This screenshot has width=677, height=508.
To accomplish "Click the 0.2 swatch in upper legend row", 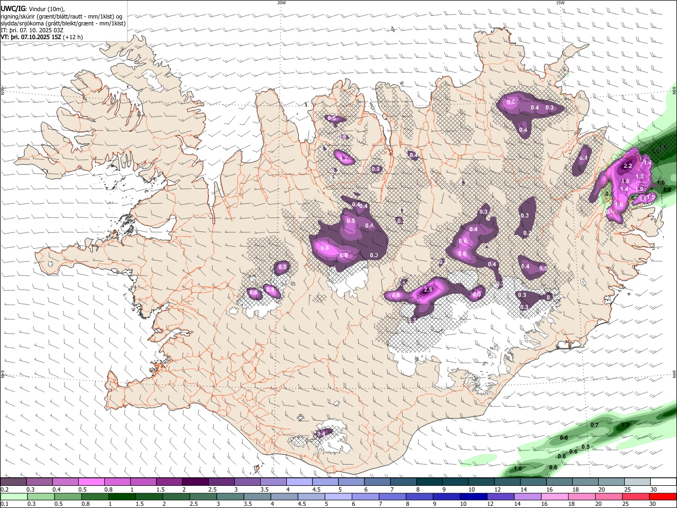I will (x=13, y=482).
